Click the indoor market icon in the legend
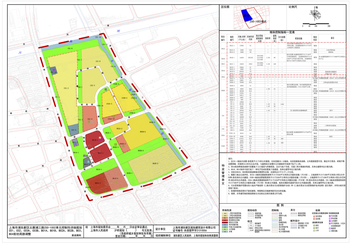Image resolution: width=352 pixels, height=250 pixels. [x=314, y=216]
